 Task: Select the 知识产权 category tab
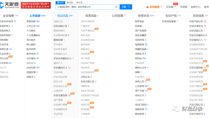173,16
